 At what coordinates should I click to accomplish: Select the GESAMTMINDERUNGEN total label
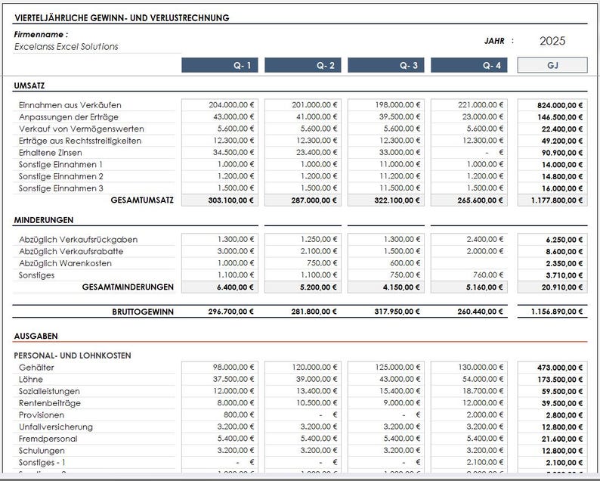click(128, 287)
